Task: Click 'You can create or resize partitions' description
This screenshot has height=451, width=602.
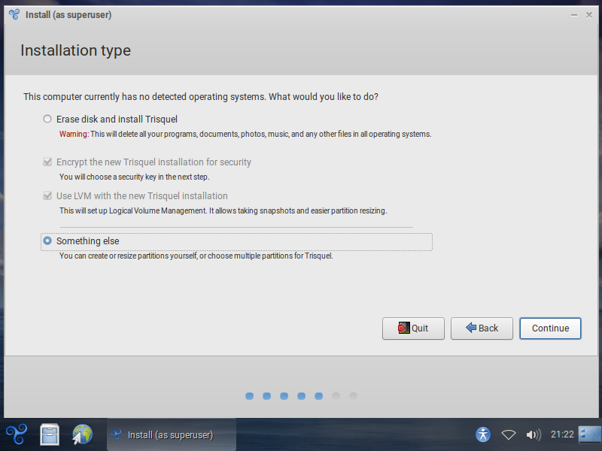Action: point(196,256)
